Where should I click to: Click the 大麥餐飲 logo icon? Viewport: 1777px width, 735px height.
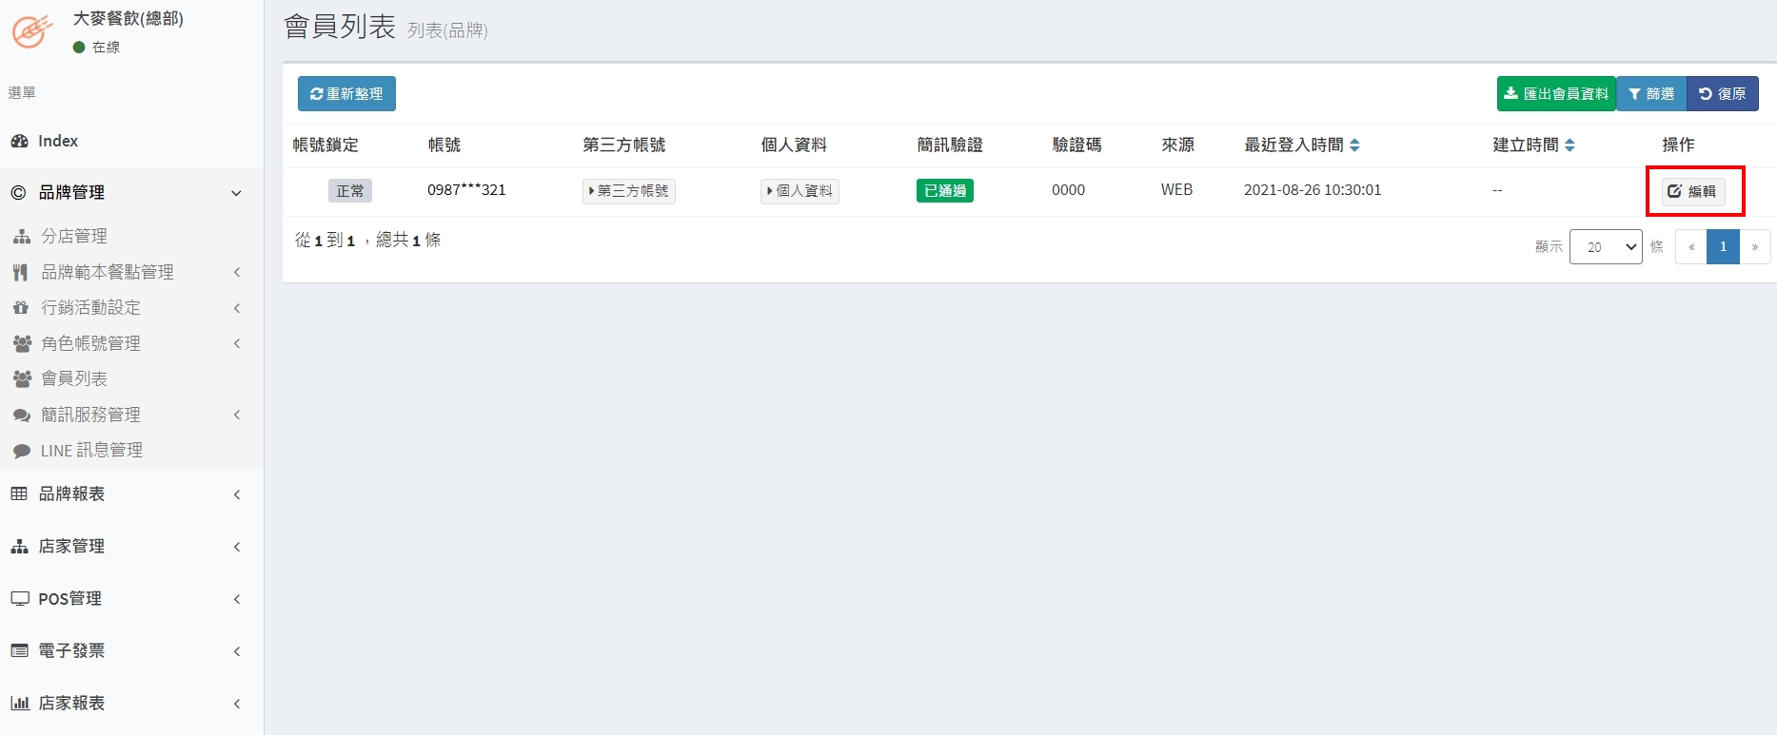tap(32, 30)
